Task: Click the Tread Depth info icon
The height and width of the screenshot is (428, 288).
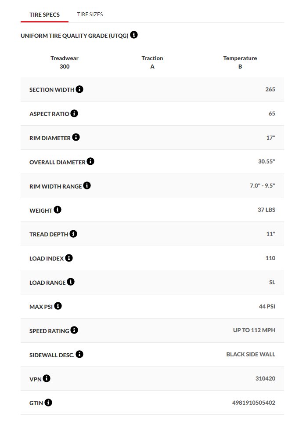Action: click(73, 234)
